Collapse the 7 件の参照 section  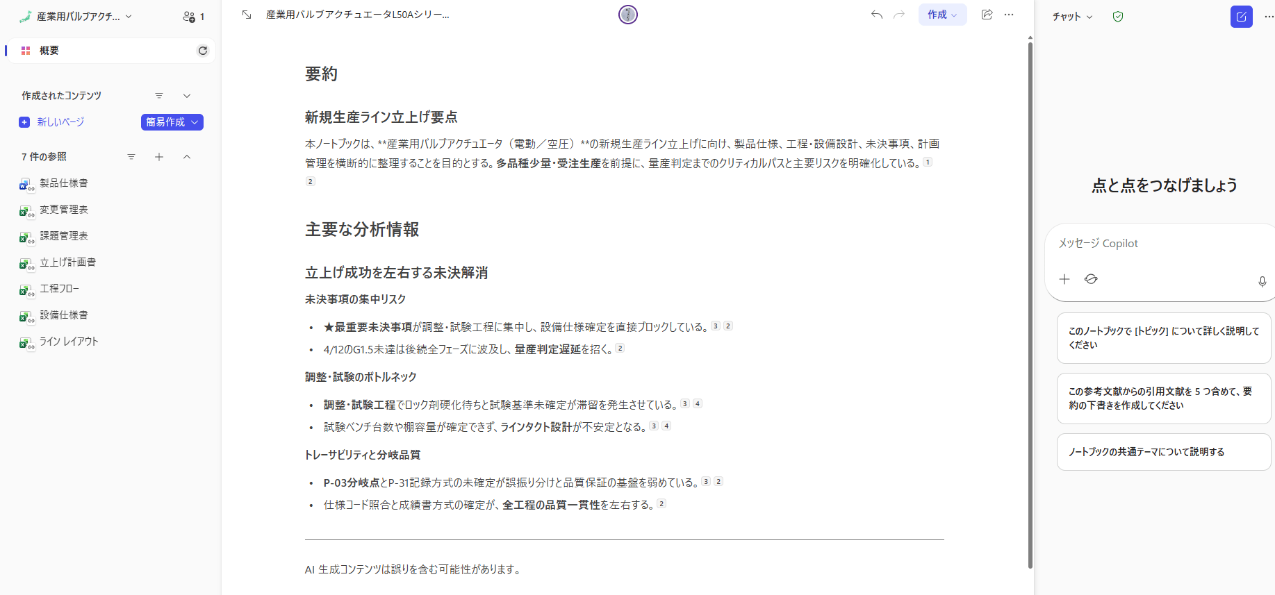pos(187,157)
